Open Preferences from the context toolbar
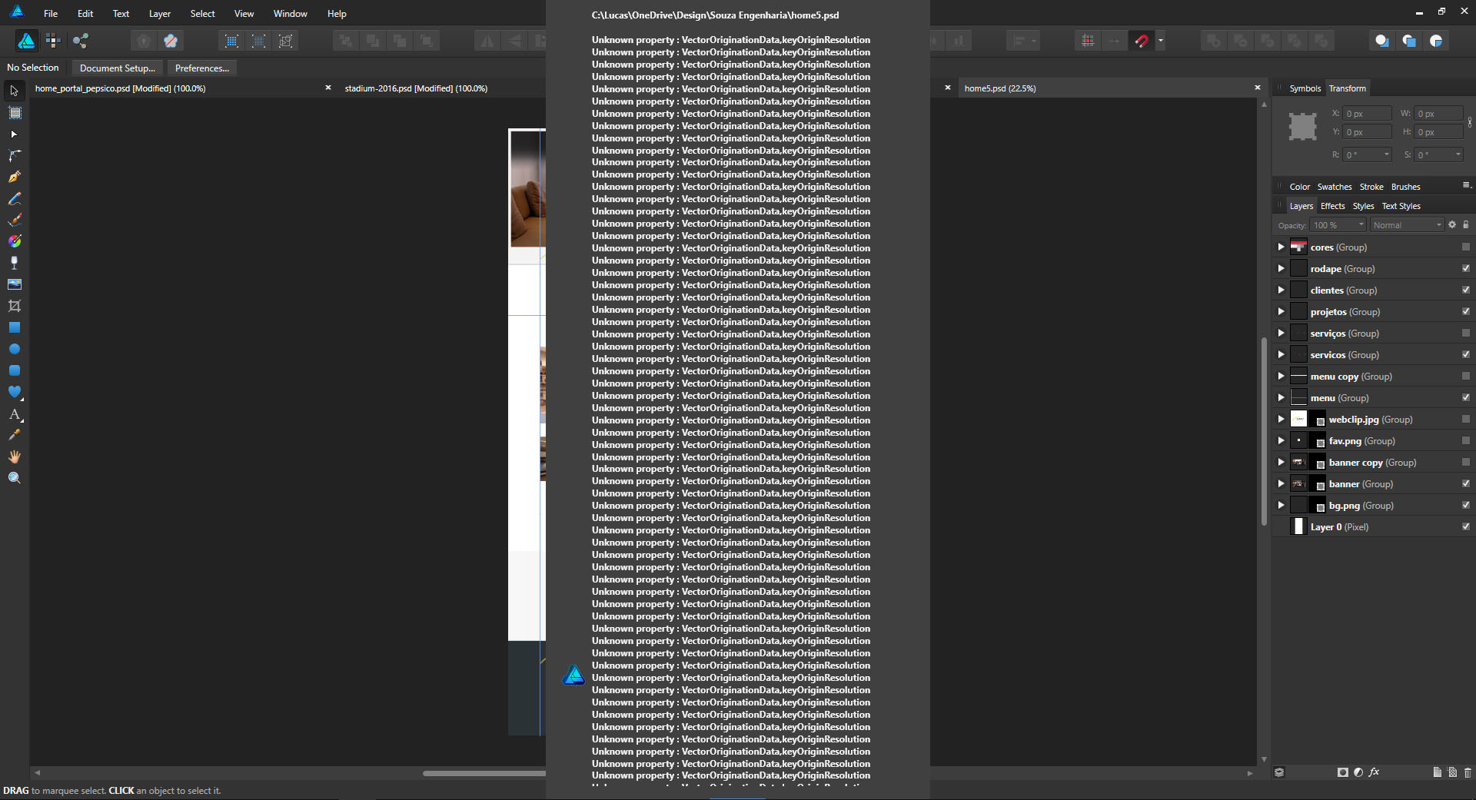1476x800 pixels. (201, 68)
